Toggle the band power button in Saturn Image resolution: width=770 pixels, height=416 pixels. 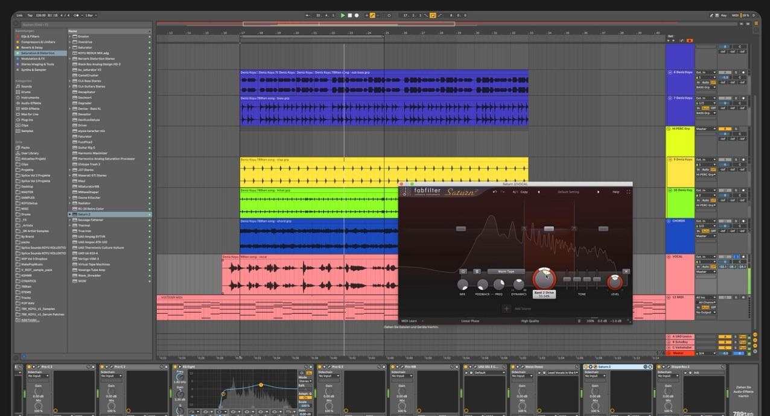(x=463, y=271)
